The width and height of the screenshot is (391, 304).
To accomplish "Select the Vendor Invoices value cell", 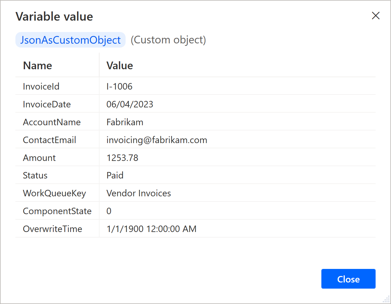I will click(139, 193).
